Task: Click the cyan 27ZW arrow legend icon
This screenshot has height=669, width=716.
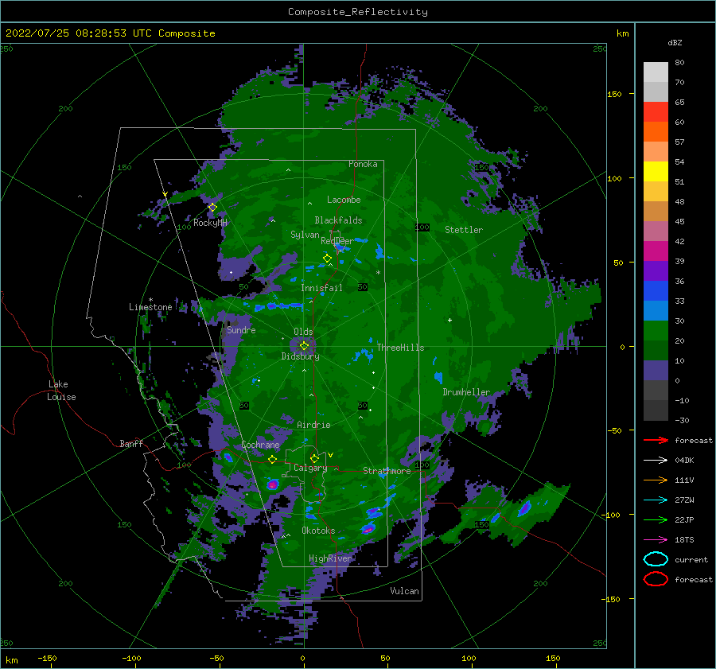Action: coord(656,500)
